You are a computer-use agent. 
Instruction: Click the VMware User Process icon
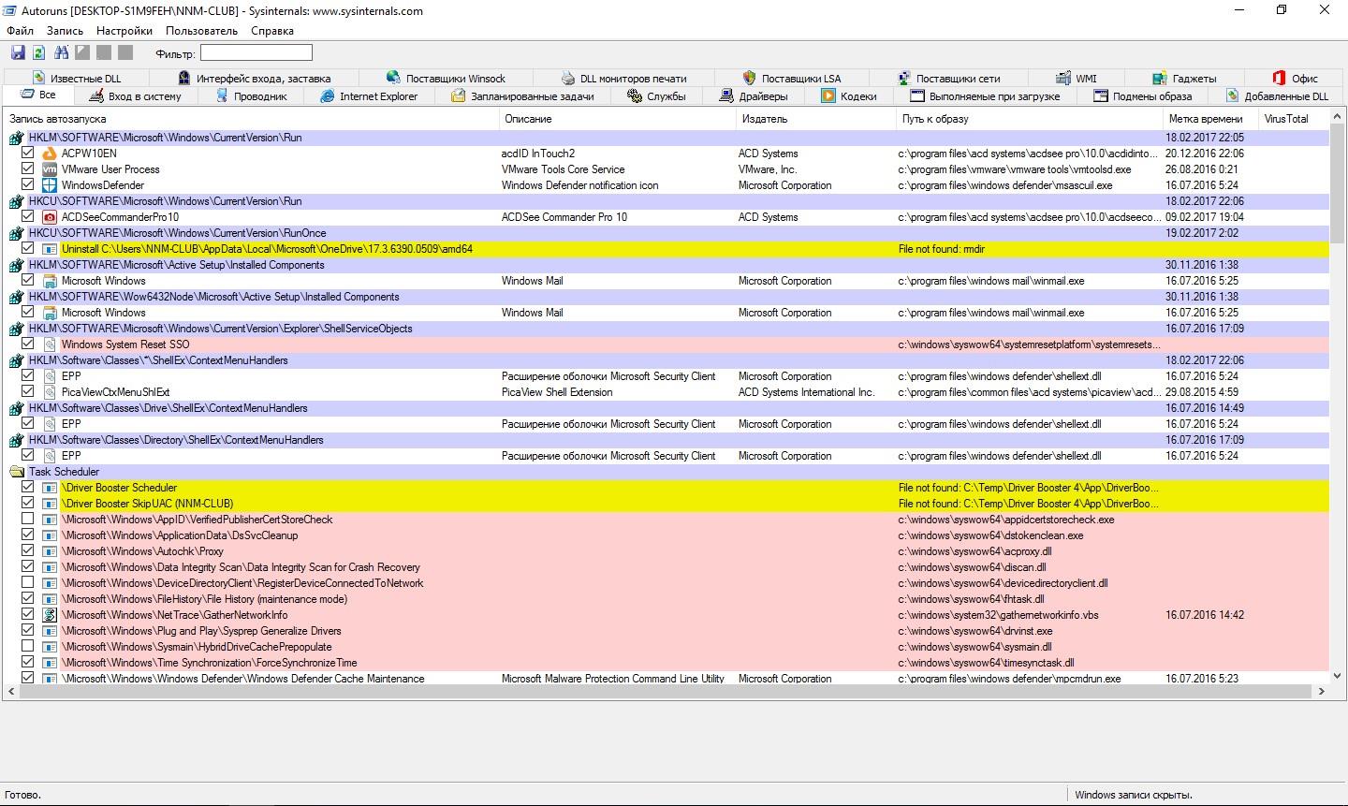50,169
